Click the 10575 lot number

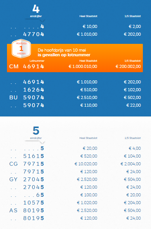(34, 203)
